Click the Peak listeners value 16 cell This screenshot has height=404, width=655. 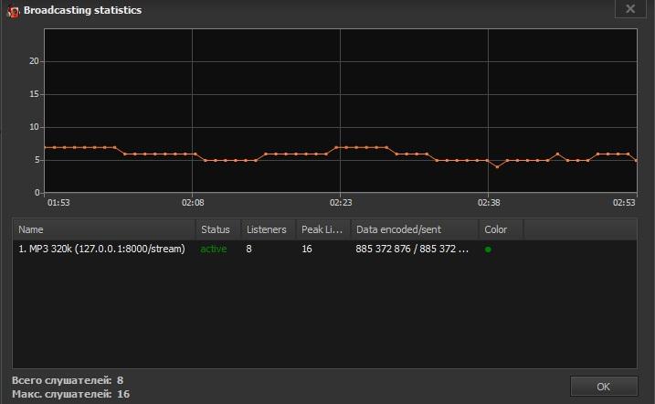click(307, 249)
